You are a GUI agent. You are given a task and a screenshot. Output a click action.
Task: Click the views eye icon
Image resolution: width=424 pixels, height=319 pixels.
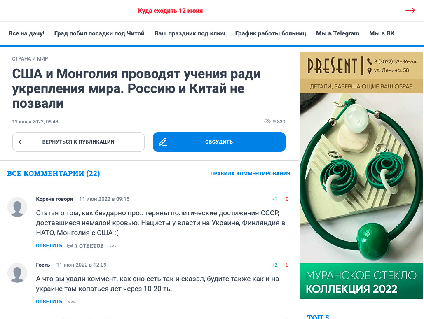(267, 121)
